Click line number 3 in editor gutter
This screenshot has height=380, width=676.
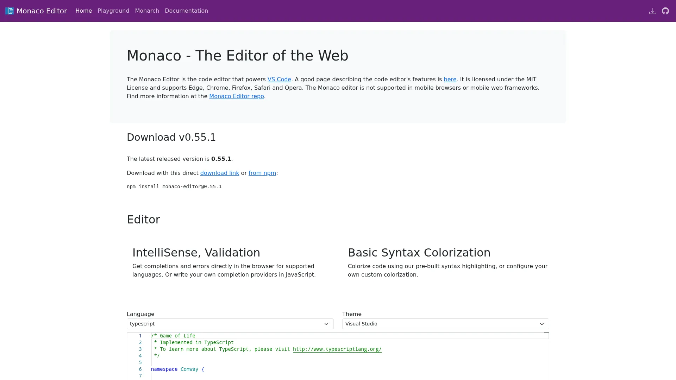coord(140,349)
